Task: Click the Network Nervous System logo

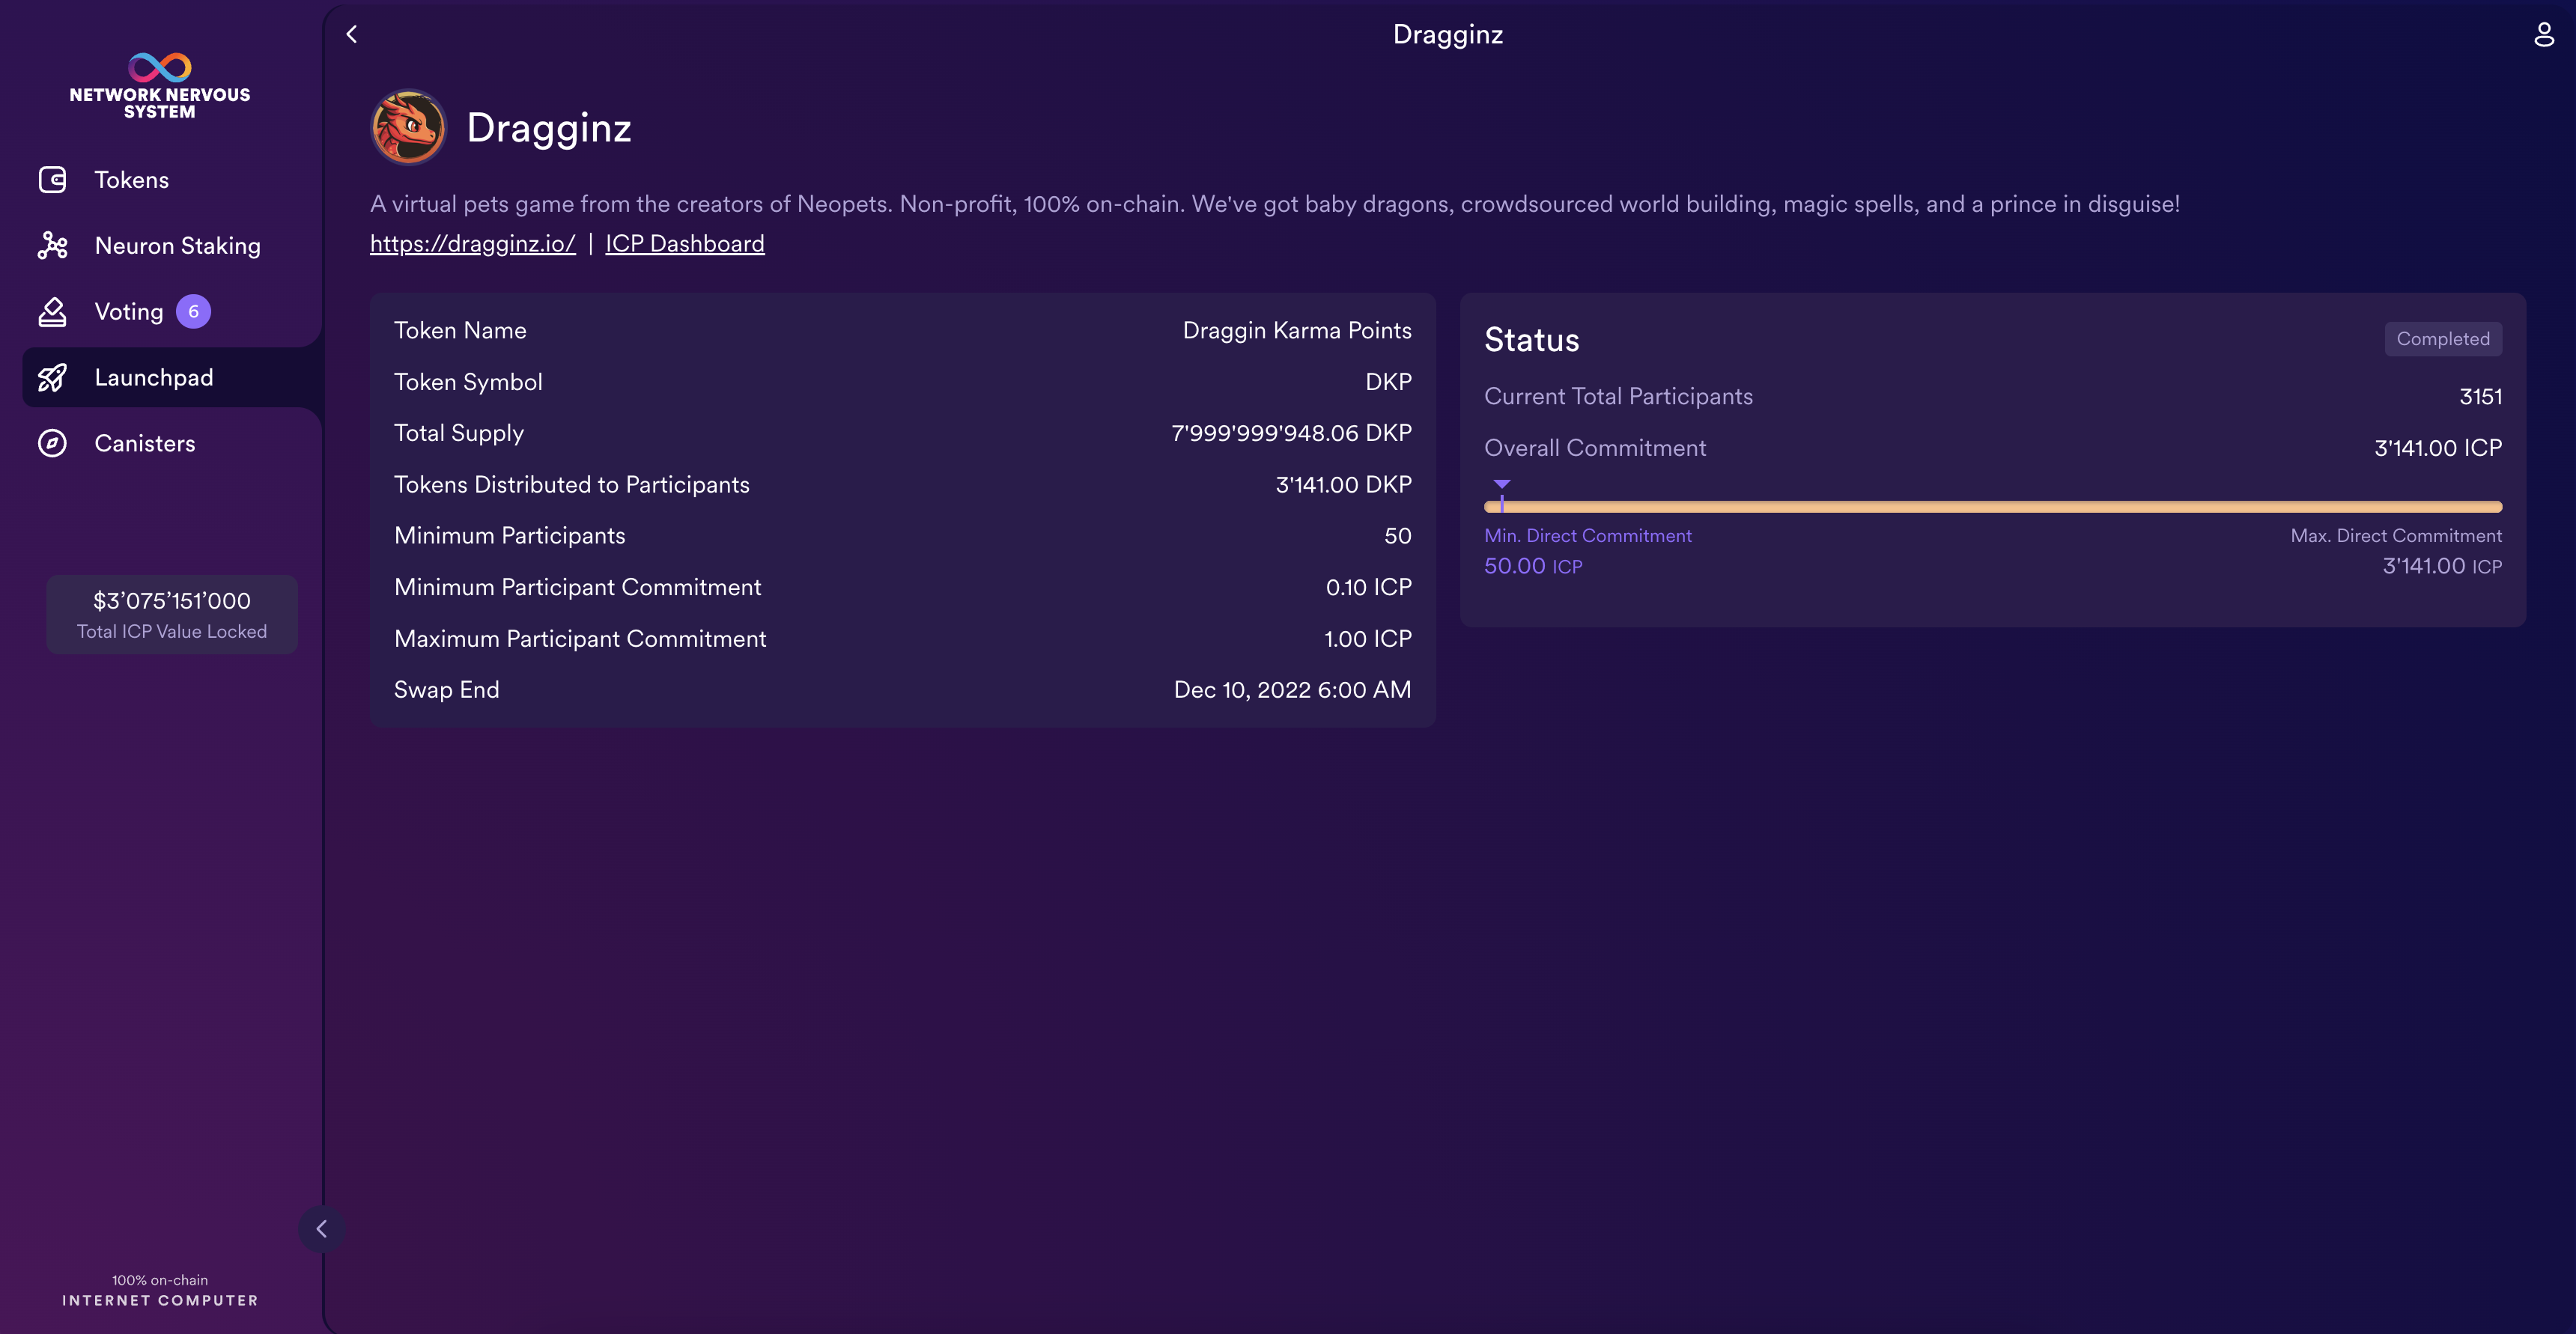Action: (x=160, y=86)
